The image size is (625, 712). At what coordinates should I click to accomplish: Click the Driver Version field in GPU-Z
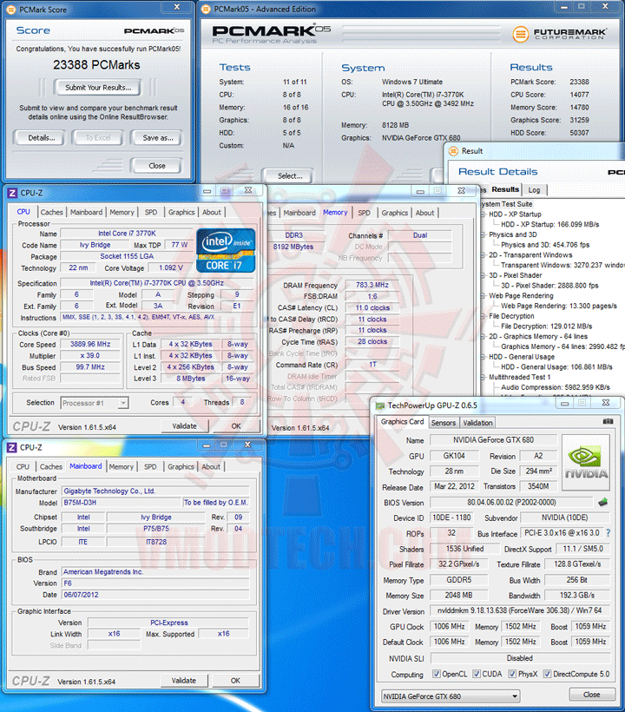pyautogui.click(x=520, y=610)
